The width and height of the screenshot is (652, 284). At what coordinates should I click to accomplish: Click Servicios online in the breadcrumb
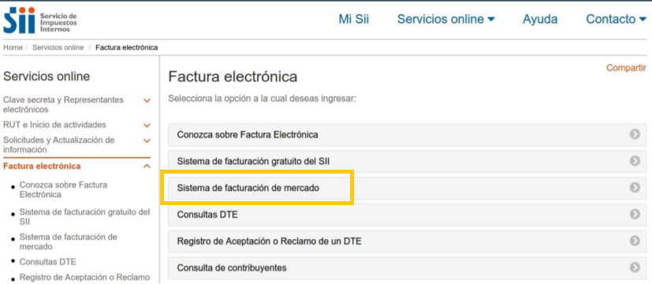click(x=58, y=47)
